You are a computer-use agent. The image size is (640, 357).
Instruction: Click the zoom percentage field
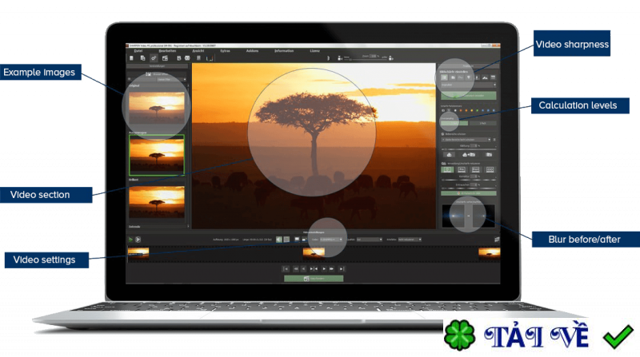[373, 56]
